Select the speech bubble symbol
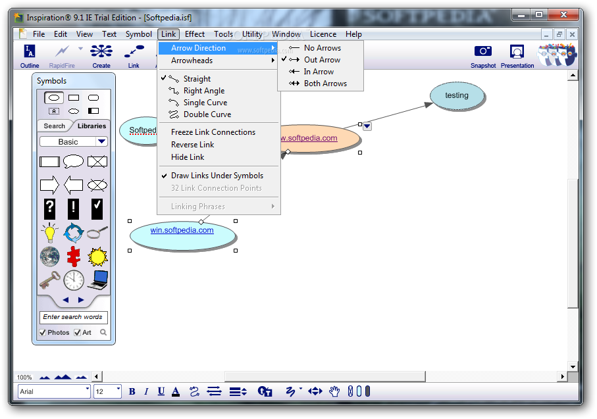597x419 pixels. tap(74, 161)
